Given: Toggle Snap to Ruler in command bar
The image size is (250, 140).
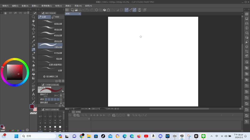Looking at the screenshot, I should [x=127, y=10].
